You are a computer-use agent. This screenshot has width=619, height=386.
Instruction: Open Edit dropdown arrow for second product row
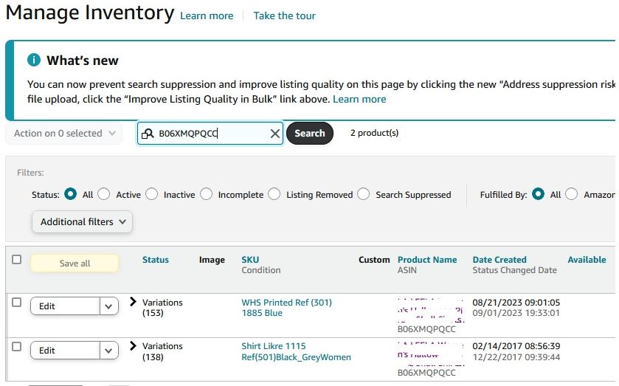108,351
